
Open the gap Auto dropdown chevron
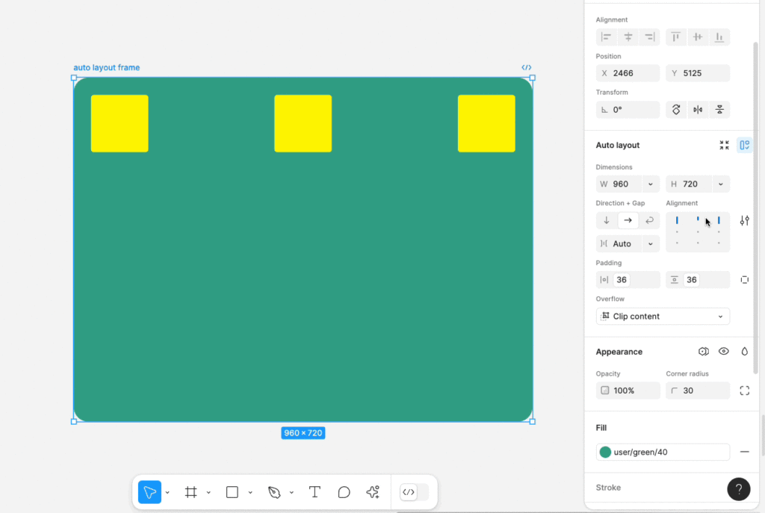tap(650, 244)
